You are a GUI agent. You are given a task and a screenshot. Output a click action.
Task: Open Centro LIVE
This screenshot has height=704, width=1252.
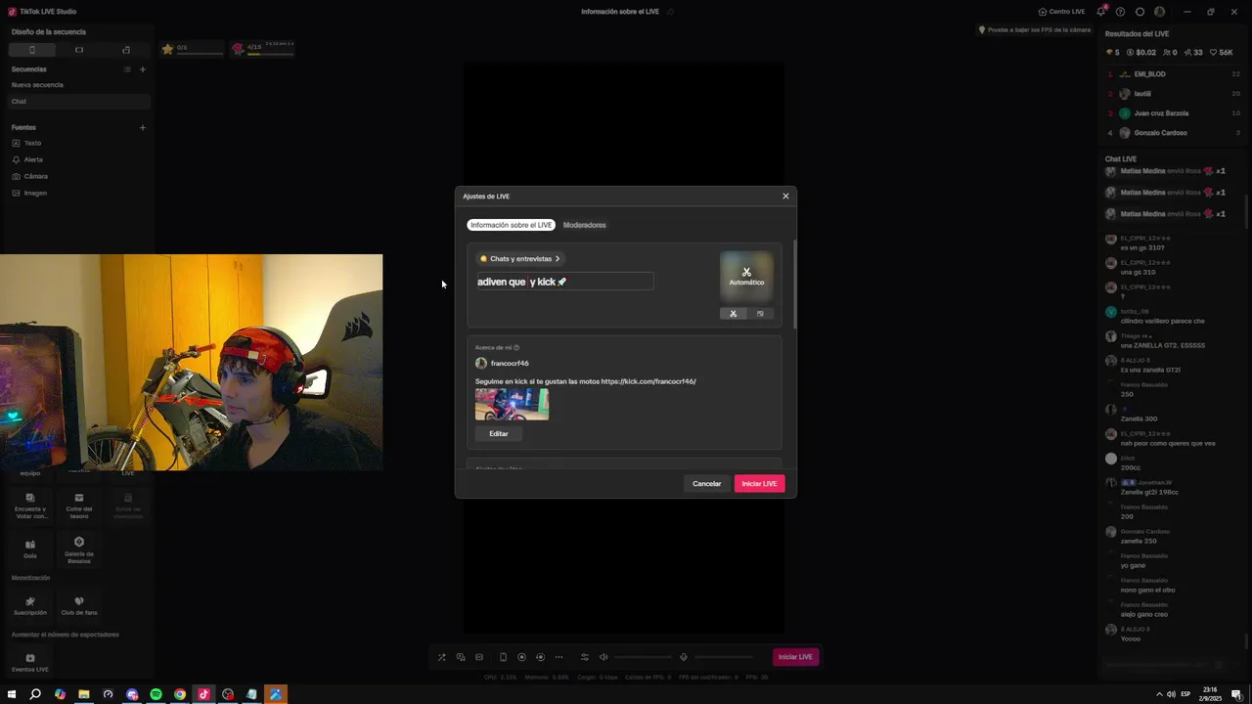(1061, 12)
